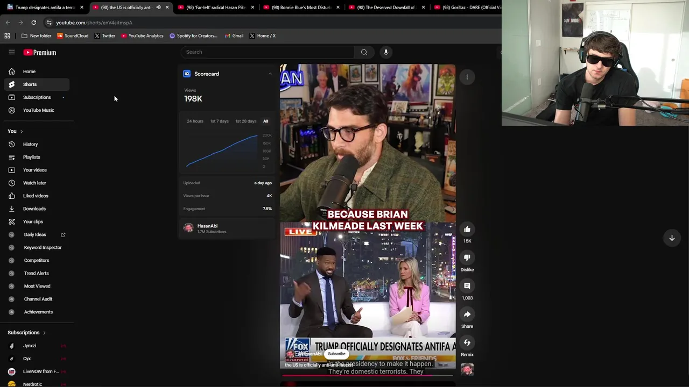
Task: Open the 1,003 comments panel
Action: [x=467, y=286]
